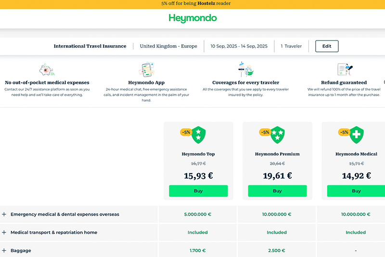Click the 5.000.000 € medical coverage value
Screen dimensions: 385x257
[x=198, y=214]
